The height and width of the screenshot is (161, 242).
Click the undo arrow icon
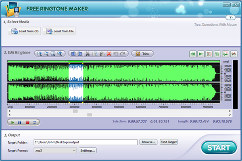(116, 54)
